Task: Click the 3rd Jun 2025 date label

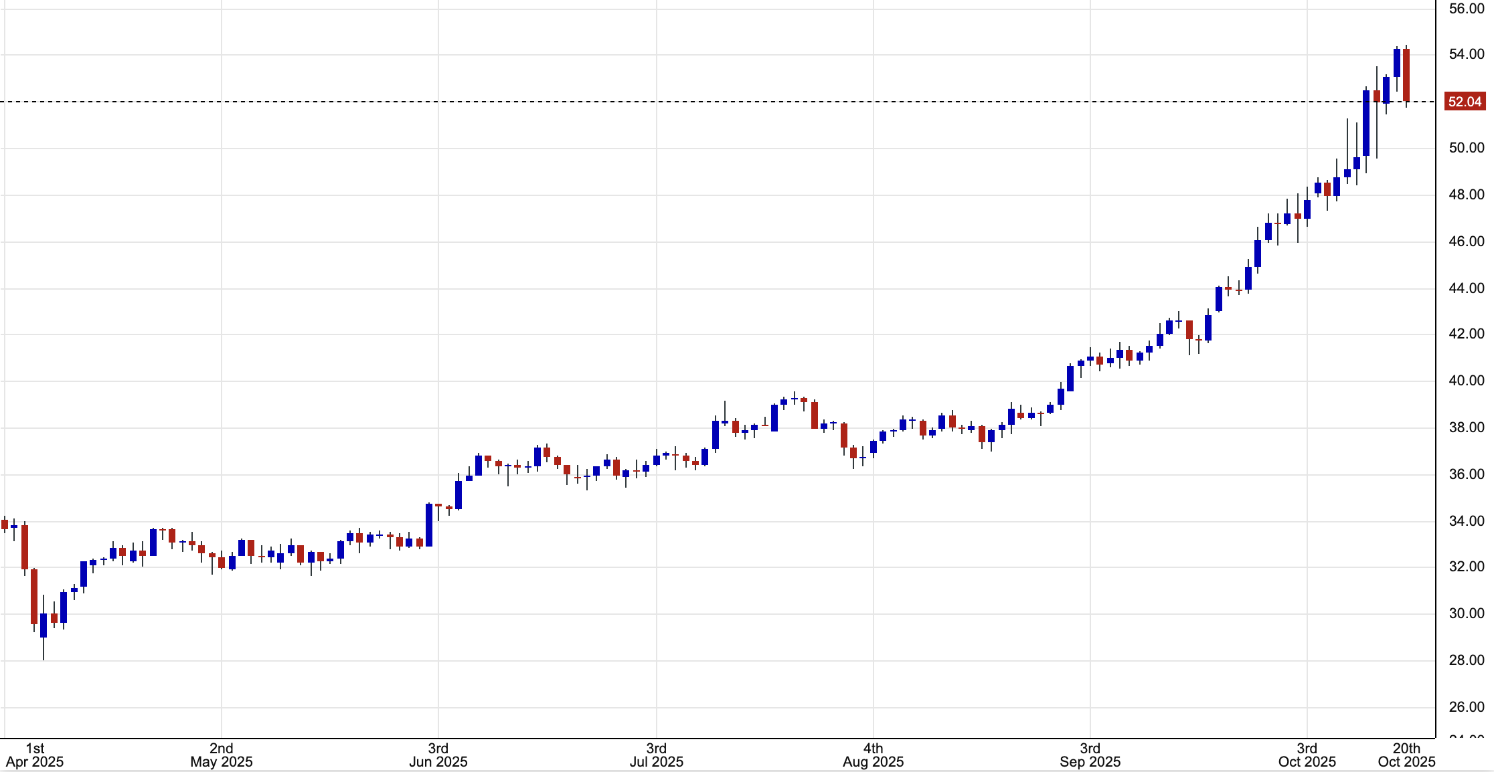Action: [438, 755]
